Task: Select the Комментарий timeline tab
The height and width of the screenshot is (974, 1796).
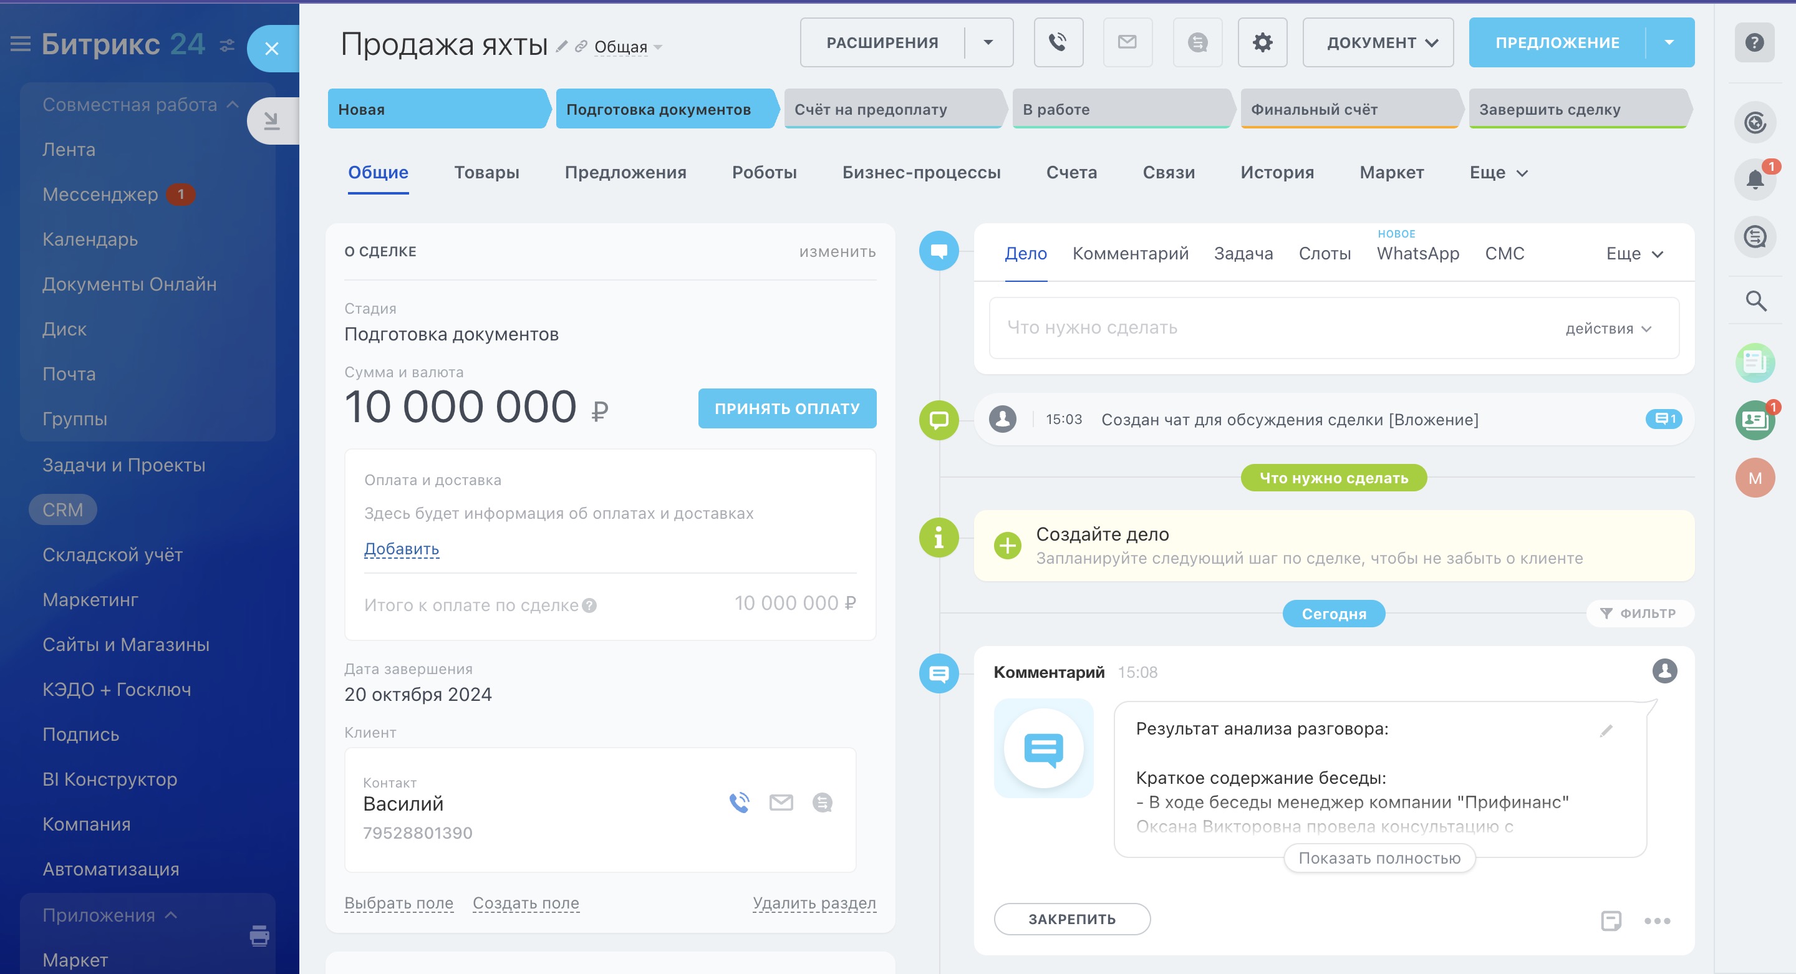Action: coord(1129,254)
